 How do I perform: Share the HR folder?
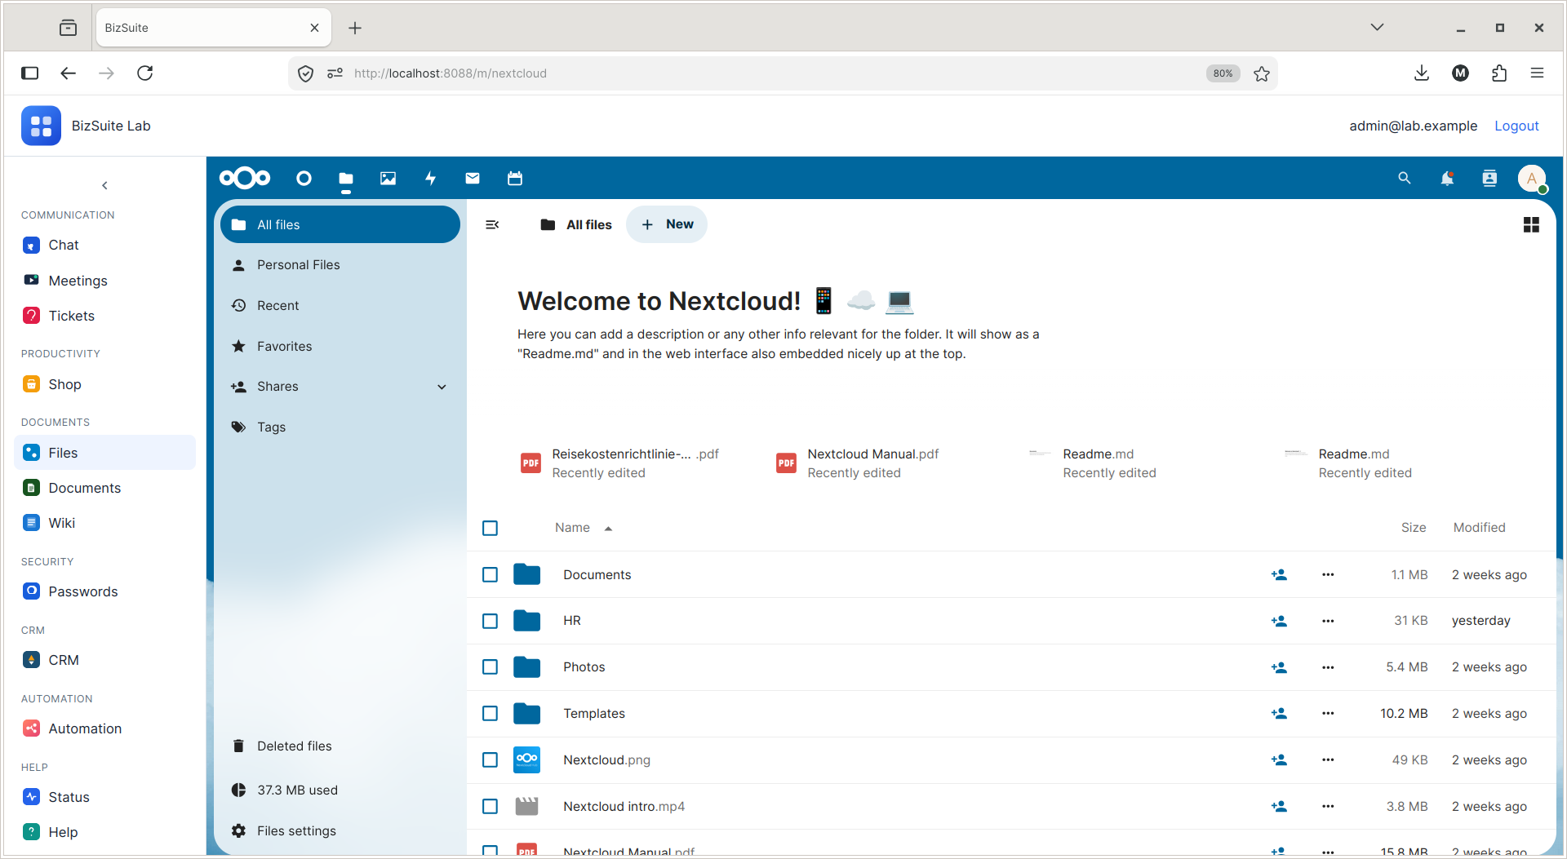click(1279, 621)
